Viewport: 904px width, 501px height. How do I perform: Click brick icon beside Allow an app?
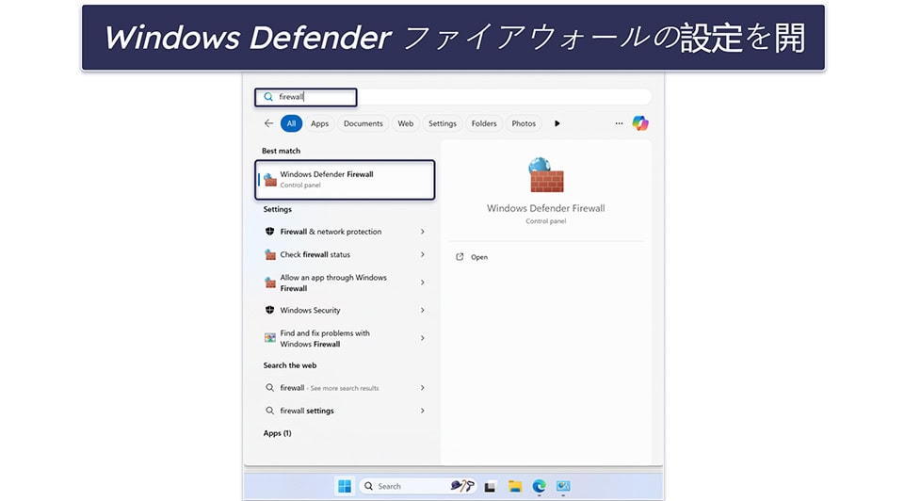[x=270, y=283]
